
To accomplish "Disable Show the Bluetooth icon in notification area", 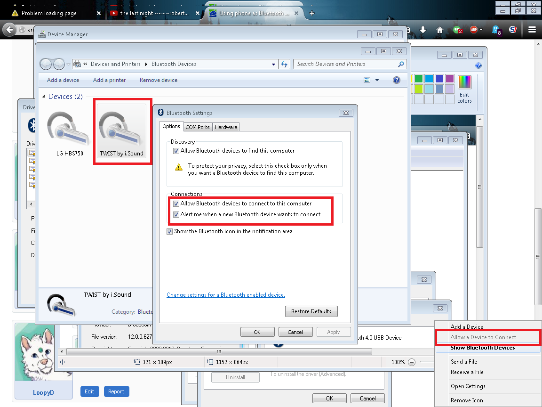I will 170,231.
